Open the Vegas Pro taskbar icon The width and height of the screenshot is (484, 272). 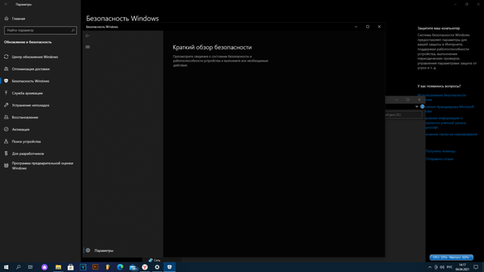[83, 267]
